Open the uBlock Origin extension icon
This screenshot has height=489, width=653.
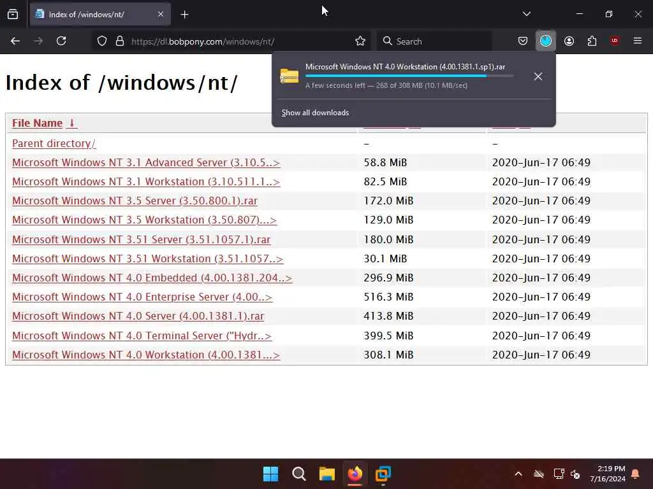pos(615,41)
